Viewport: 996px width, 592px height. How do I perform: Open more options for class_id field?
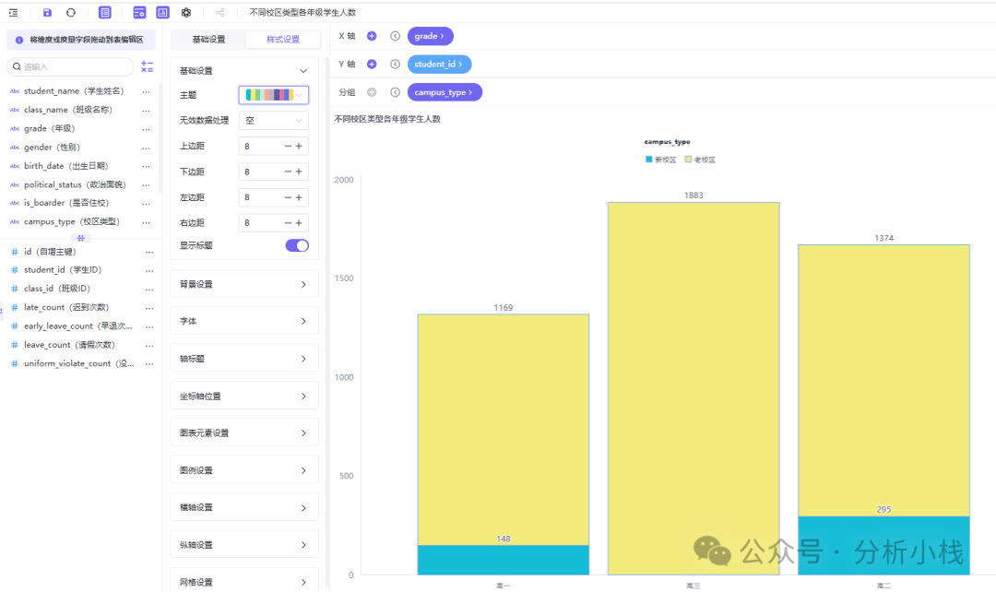149,289
